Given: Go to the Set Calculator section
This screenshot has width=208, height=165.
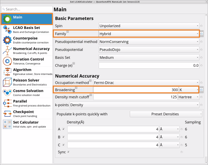Looking at the screenshot, I should pyautogui.click(x=27, y=124).
